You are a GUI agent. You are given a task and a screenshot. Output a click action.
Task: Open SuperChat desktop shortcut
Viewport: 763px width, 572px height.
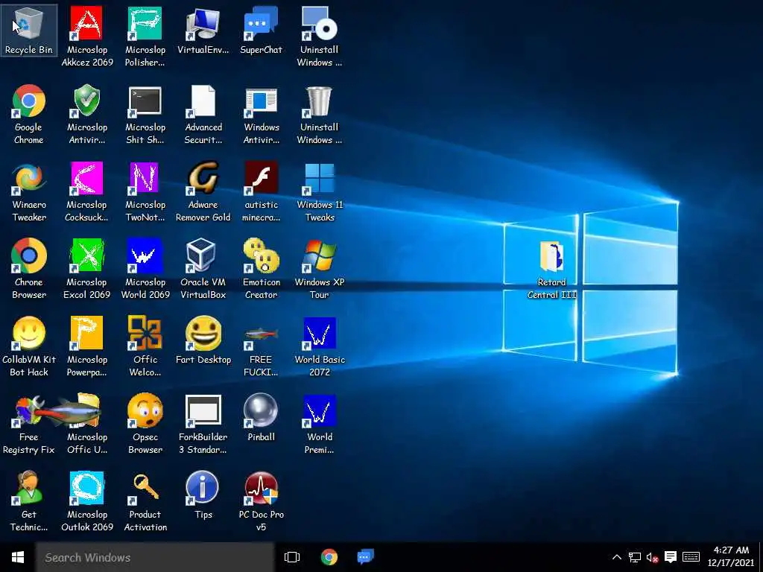point(261,30)
